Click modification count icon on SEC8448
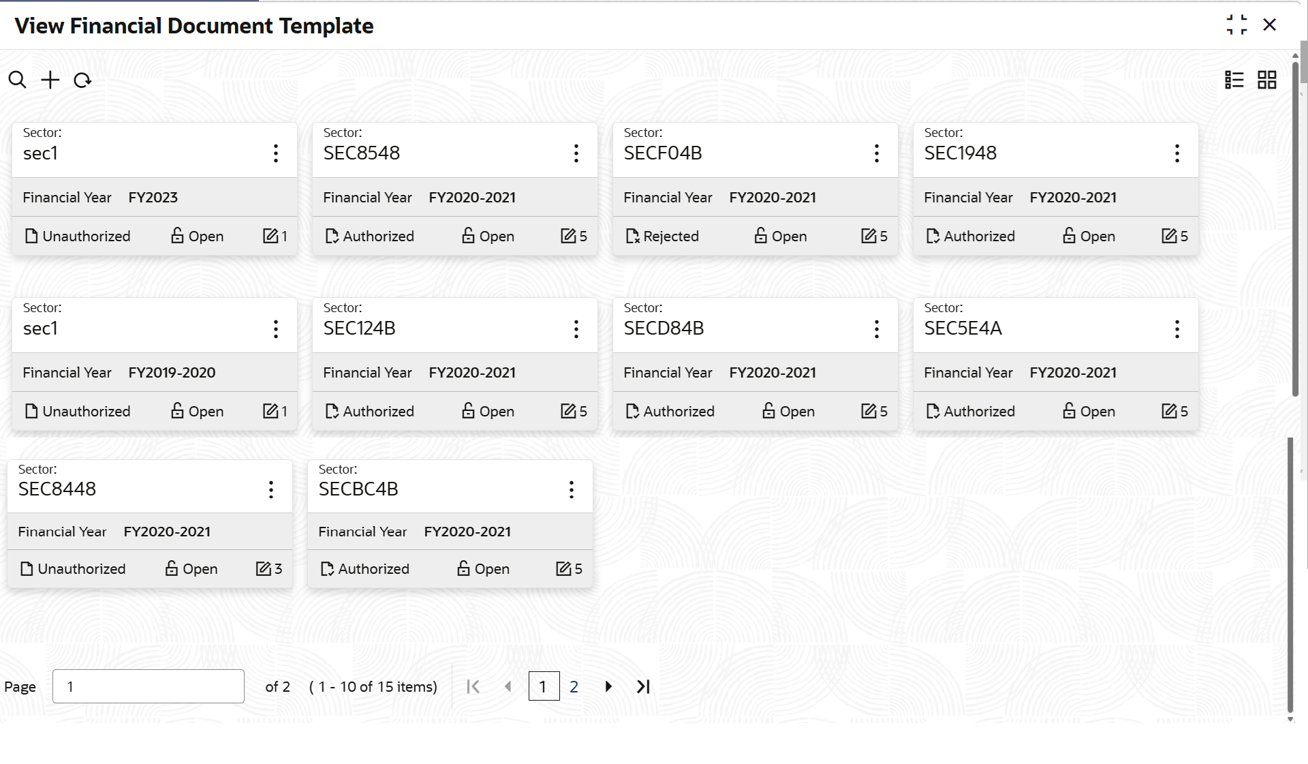 pyautogui.click(x=263, y=568)
